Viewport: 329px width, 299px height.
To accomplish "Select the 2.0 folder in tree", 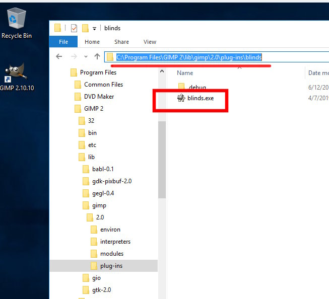I will click(95, 217).
